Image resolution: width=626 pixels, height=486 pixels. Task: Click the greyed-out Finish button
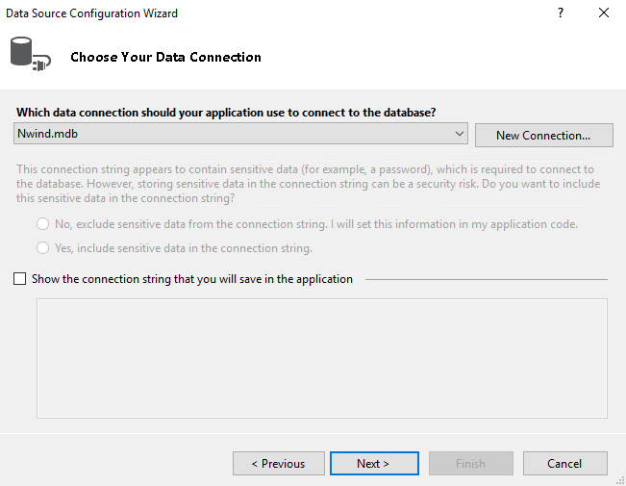coord(470,464)
